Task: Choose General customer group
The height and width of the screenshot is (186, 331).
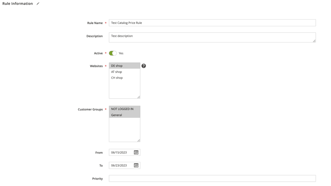Action: point(125,115)
